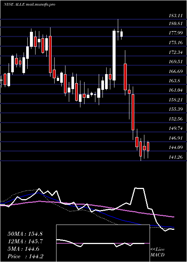The width and height of the screenshot is (187, 262).
Task: Click the long red candle spanning 160 to 150
Action: point(133,112)
